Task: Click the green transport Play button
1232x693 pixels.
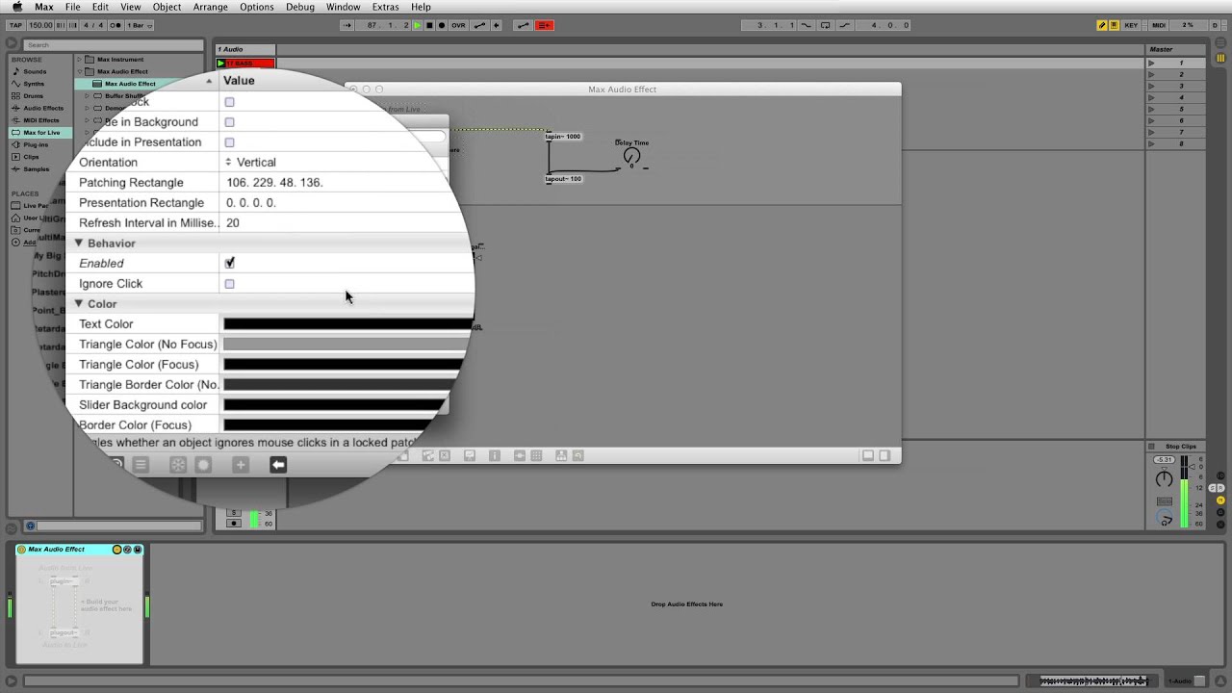Action: 418,25
